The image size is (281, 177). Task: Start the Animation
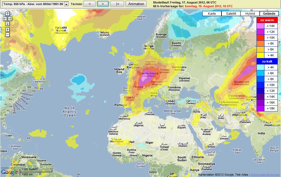[136, 4]
